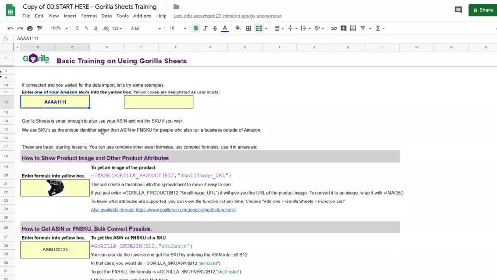Click the Gorilla ROI logo
Image resolution: width=497 pixels, height=280 pixels.
(36, 59)
